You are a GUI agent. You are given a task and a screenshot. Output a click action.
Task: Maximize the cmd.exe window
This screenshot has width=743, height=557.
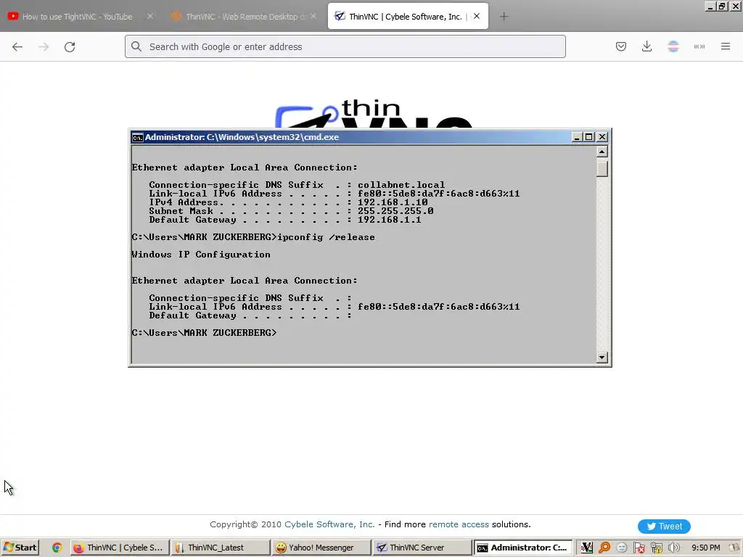pos(589,137)
